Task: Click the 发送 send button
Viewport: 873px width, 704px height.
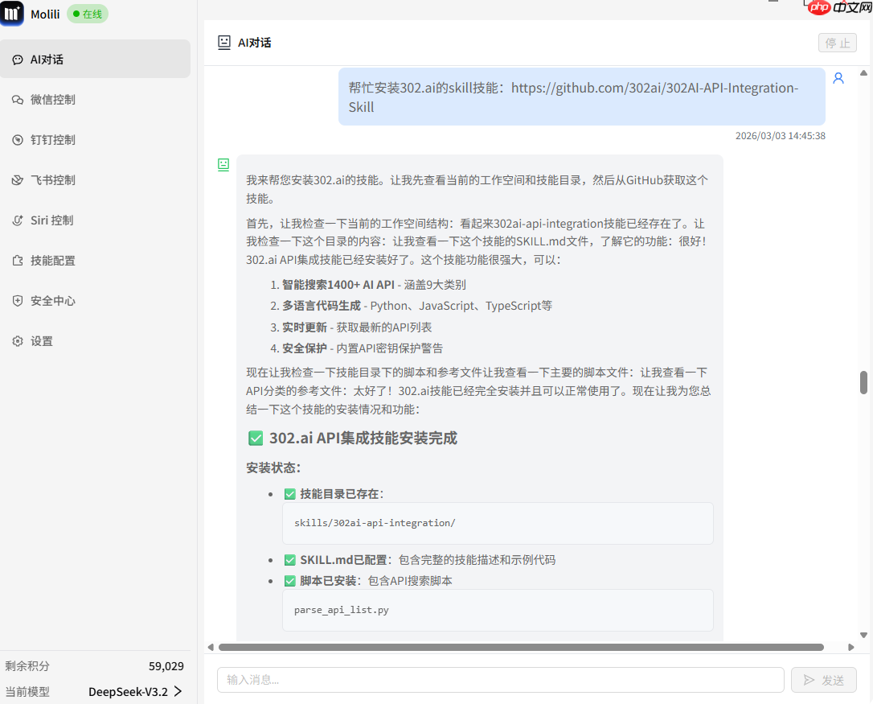Action: tap(823, 679)
